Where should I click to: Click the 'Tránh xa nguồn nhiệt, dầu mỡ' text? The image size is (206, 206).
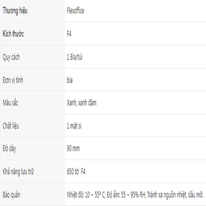[x=175, y=195]
